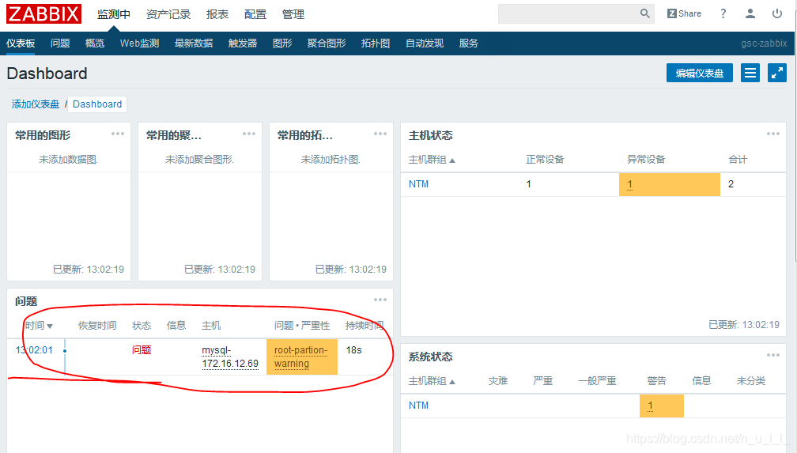Click the 问题 status text in problem row
Viewport: 797px width, 453px height.
point(142,349)
